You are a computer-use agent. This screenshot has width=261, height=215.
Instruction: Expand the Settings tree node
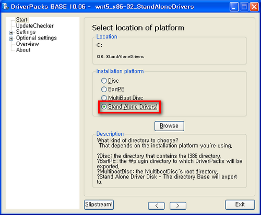click(x=11, y=32)
